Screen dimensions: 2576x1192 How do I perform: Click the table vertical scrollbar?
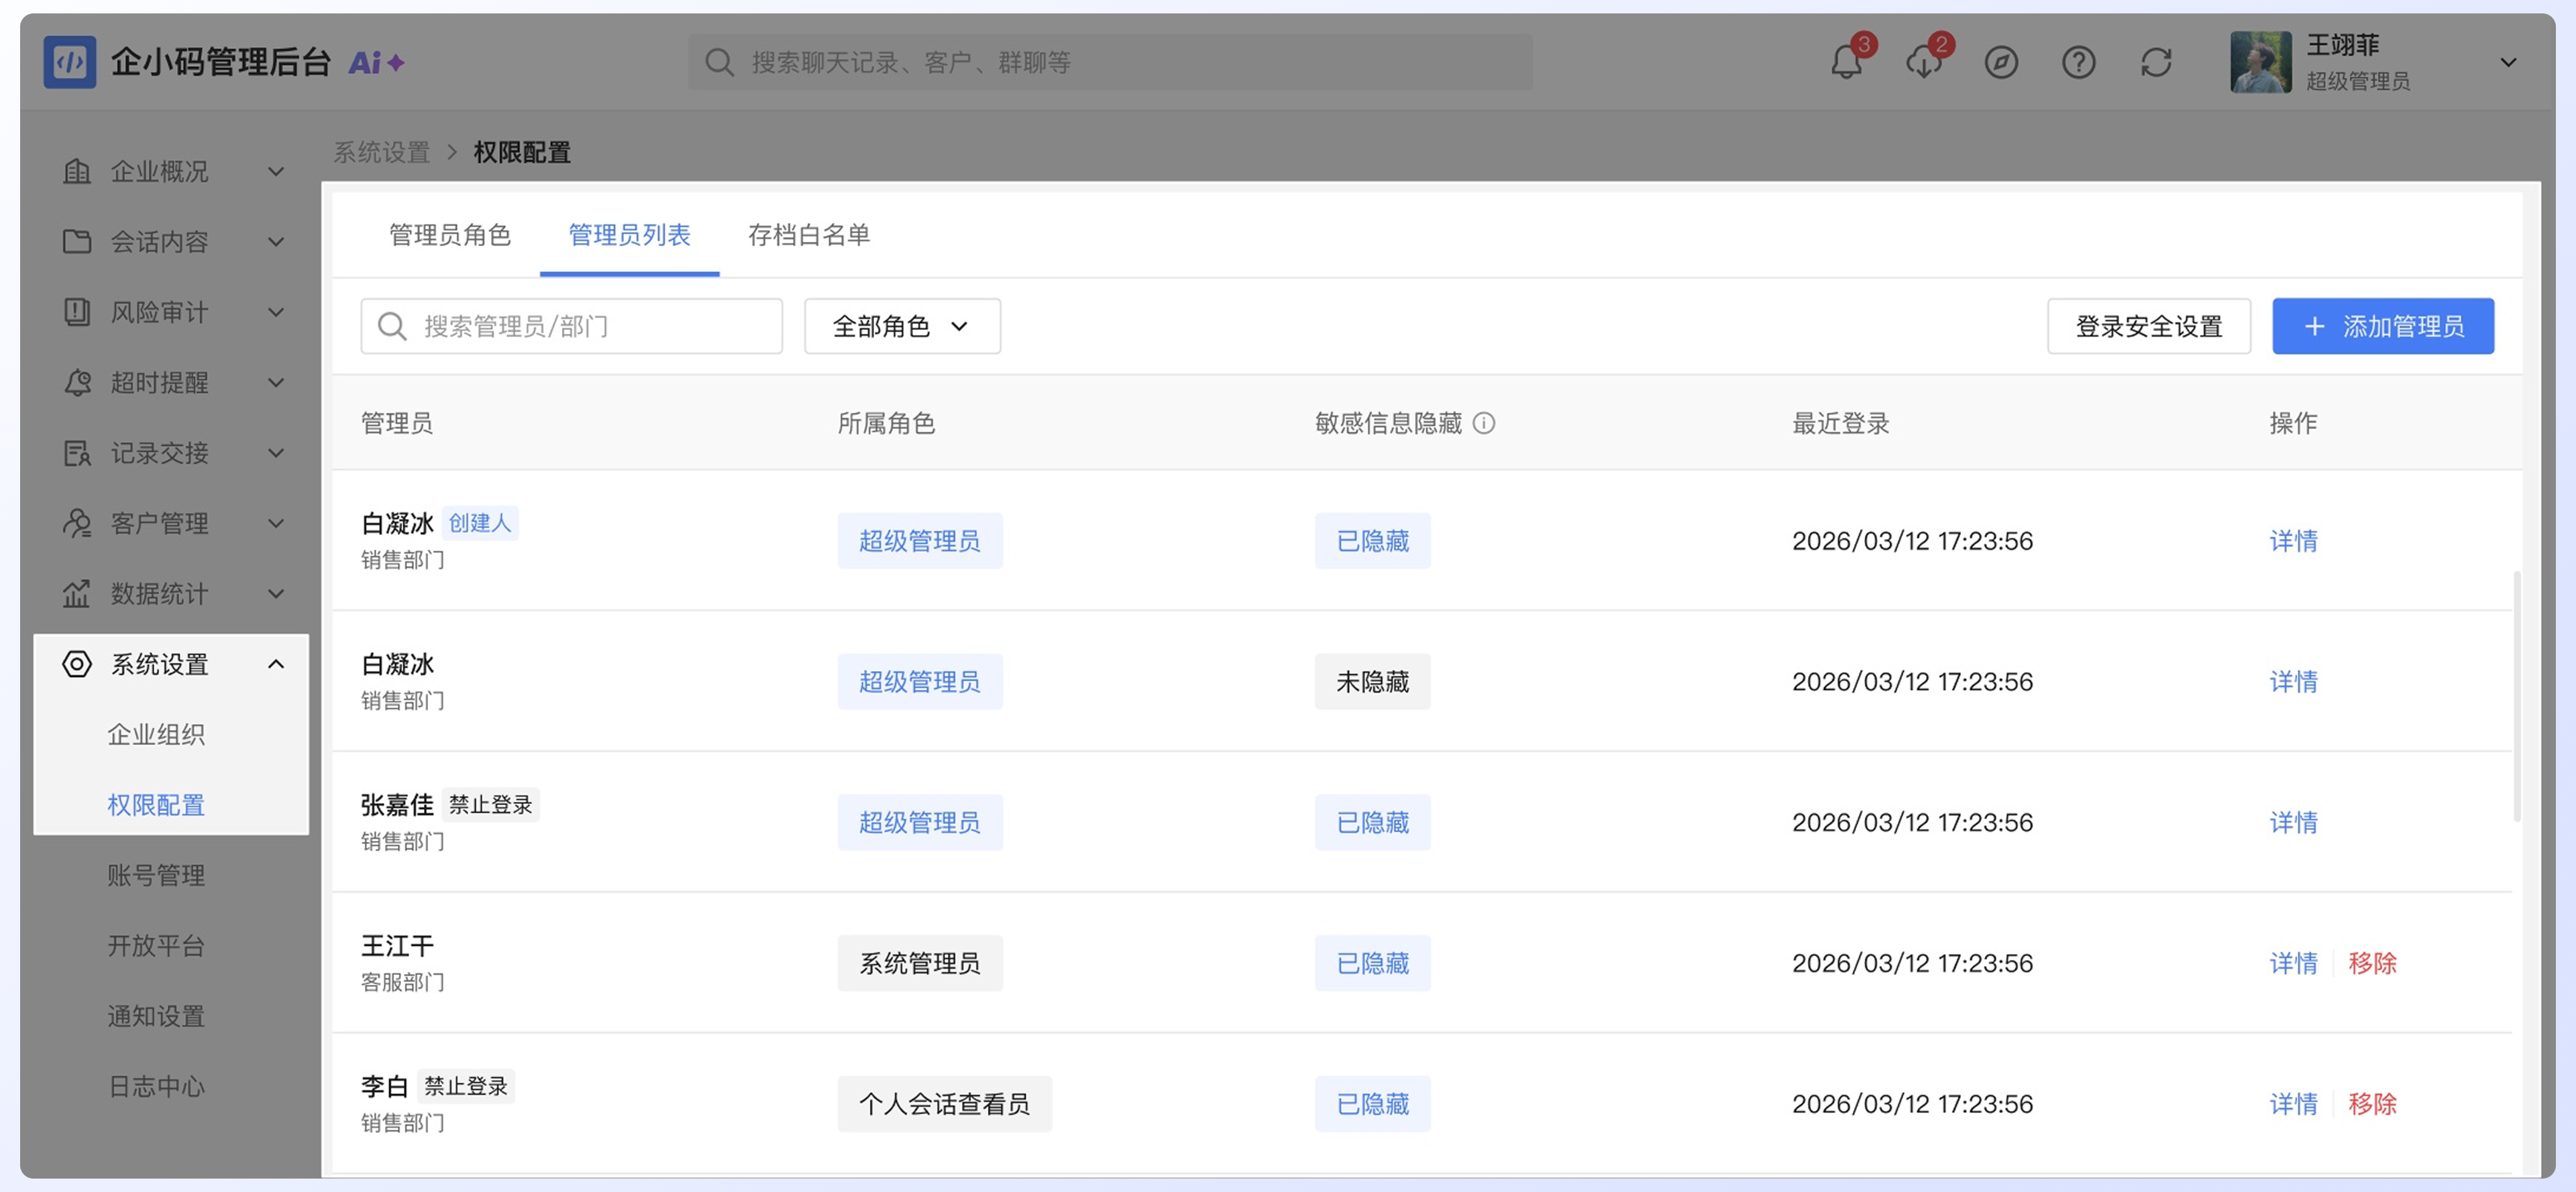pos(2516,697)
